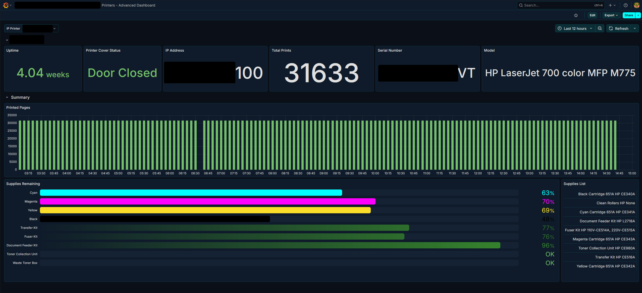Click the clock icon in time picker

[560, 29]
